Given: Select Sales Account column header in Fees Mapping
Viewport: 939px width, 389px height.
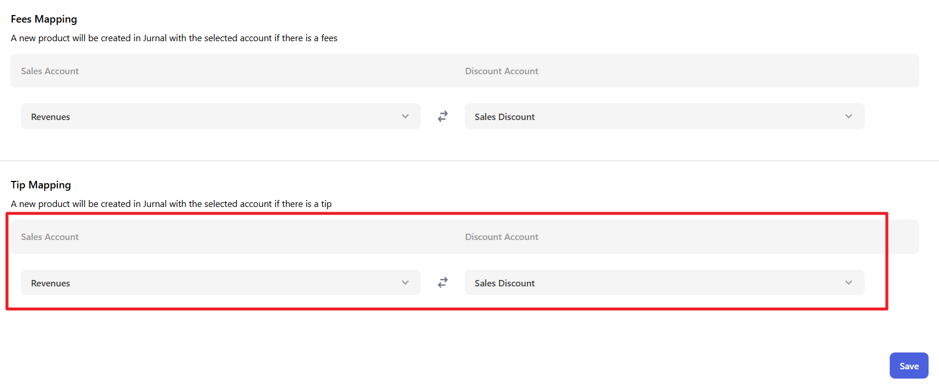Looking at the screenshot, I should tap(50, 71).
